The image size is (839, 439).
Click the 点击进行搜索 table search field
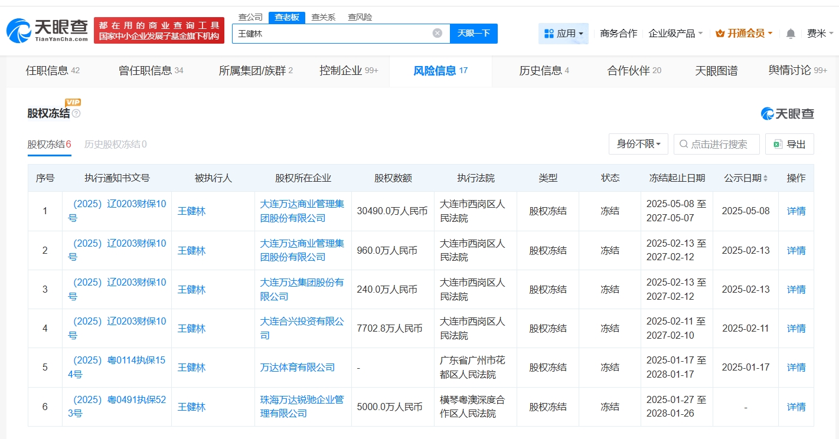click(717, 144)
